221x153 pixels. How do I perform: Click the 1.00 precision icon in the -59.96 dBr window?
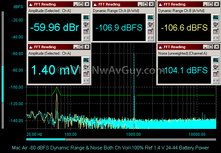[86, 17]
